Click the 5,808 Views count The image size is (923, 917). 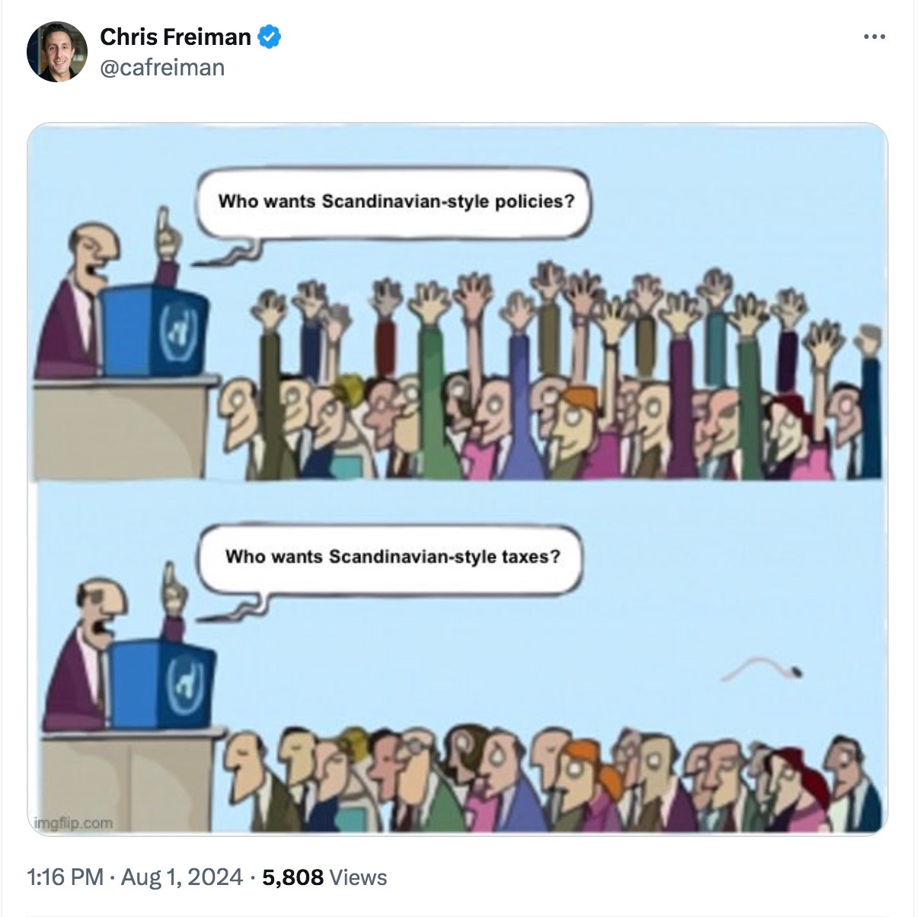[324, 877]
